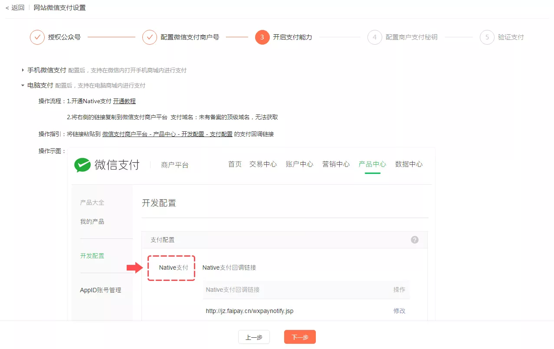
Task: Click the 配置微信支付商户号 step label
Action: pos(190,37)
